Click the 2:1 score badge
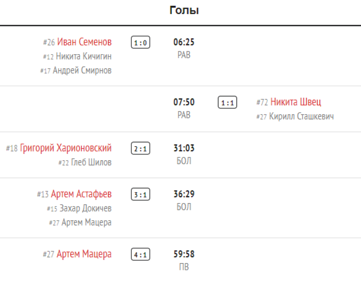361x281 pixels. coord(140,149)
